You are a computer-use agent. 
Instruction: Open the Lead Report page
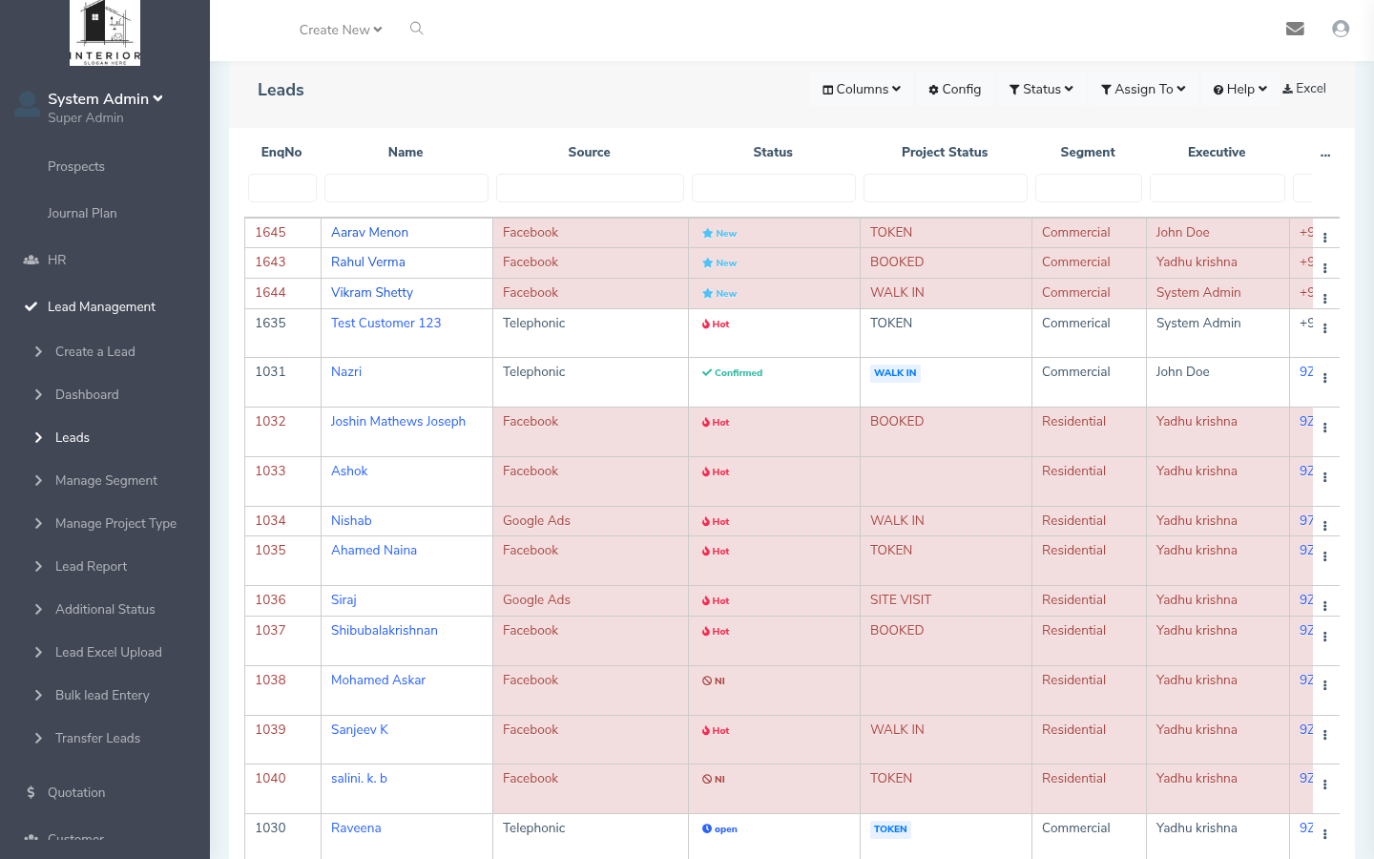[x=91, y=566]
